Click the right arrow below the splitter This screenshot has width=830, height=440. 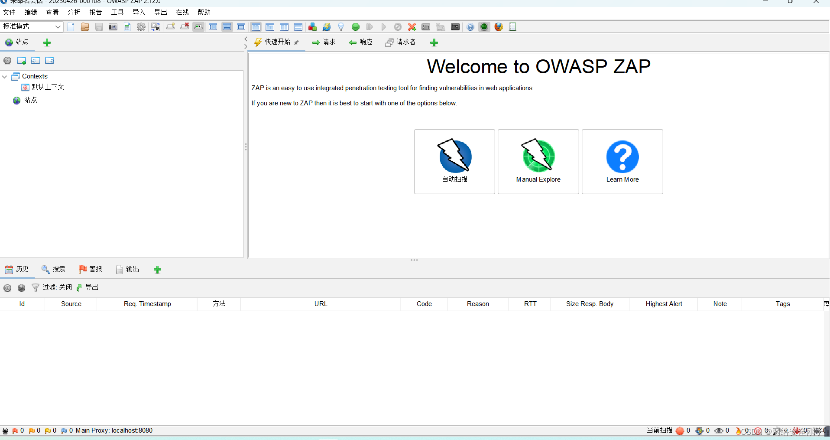tap(246, 46)
